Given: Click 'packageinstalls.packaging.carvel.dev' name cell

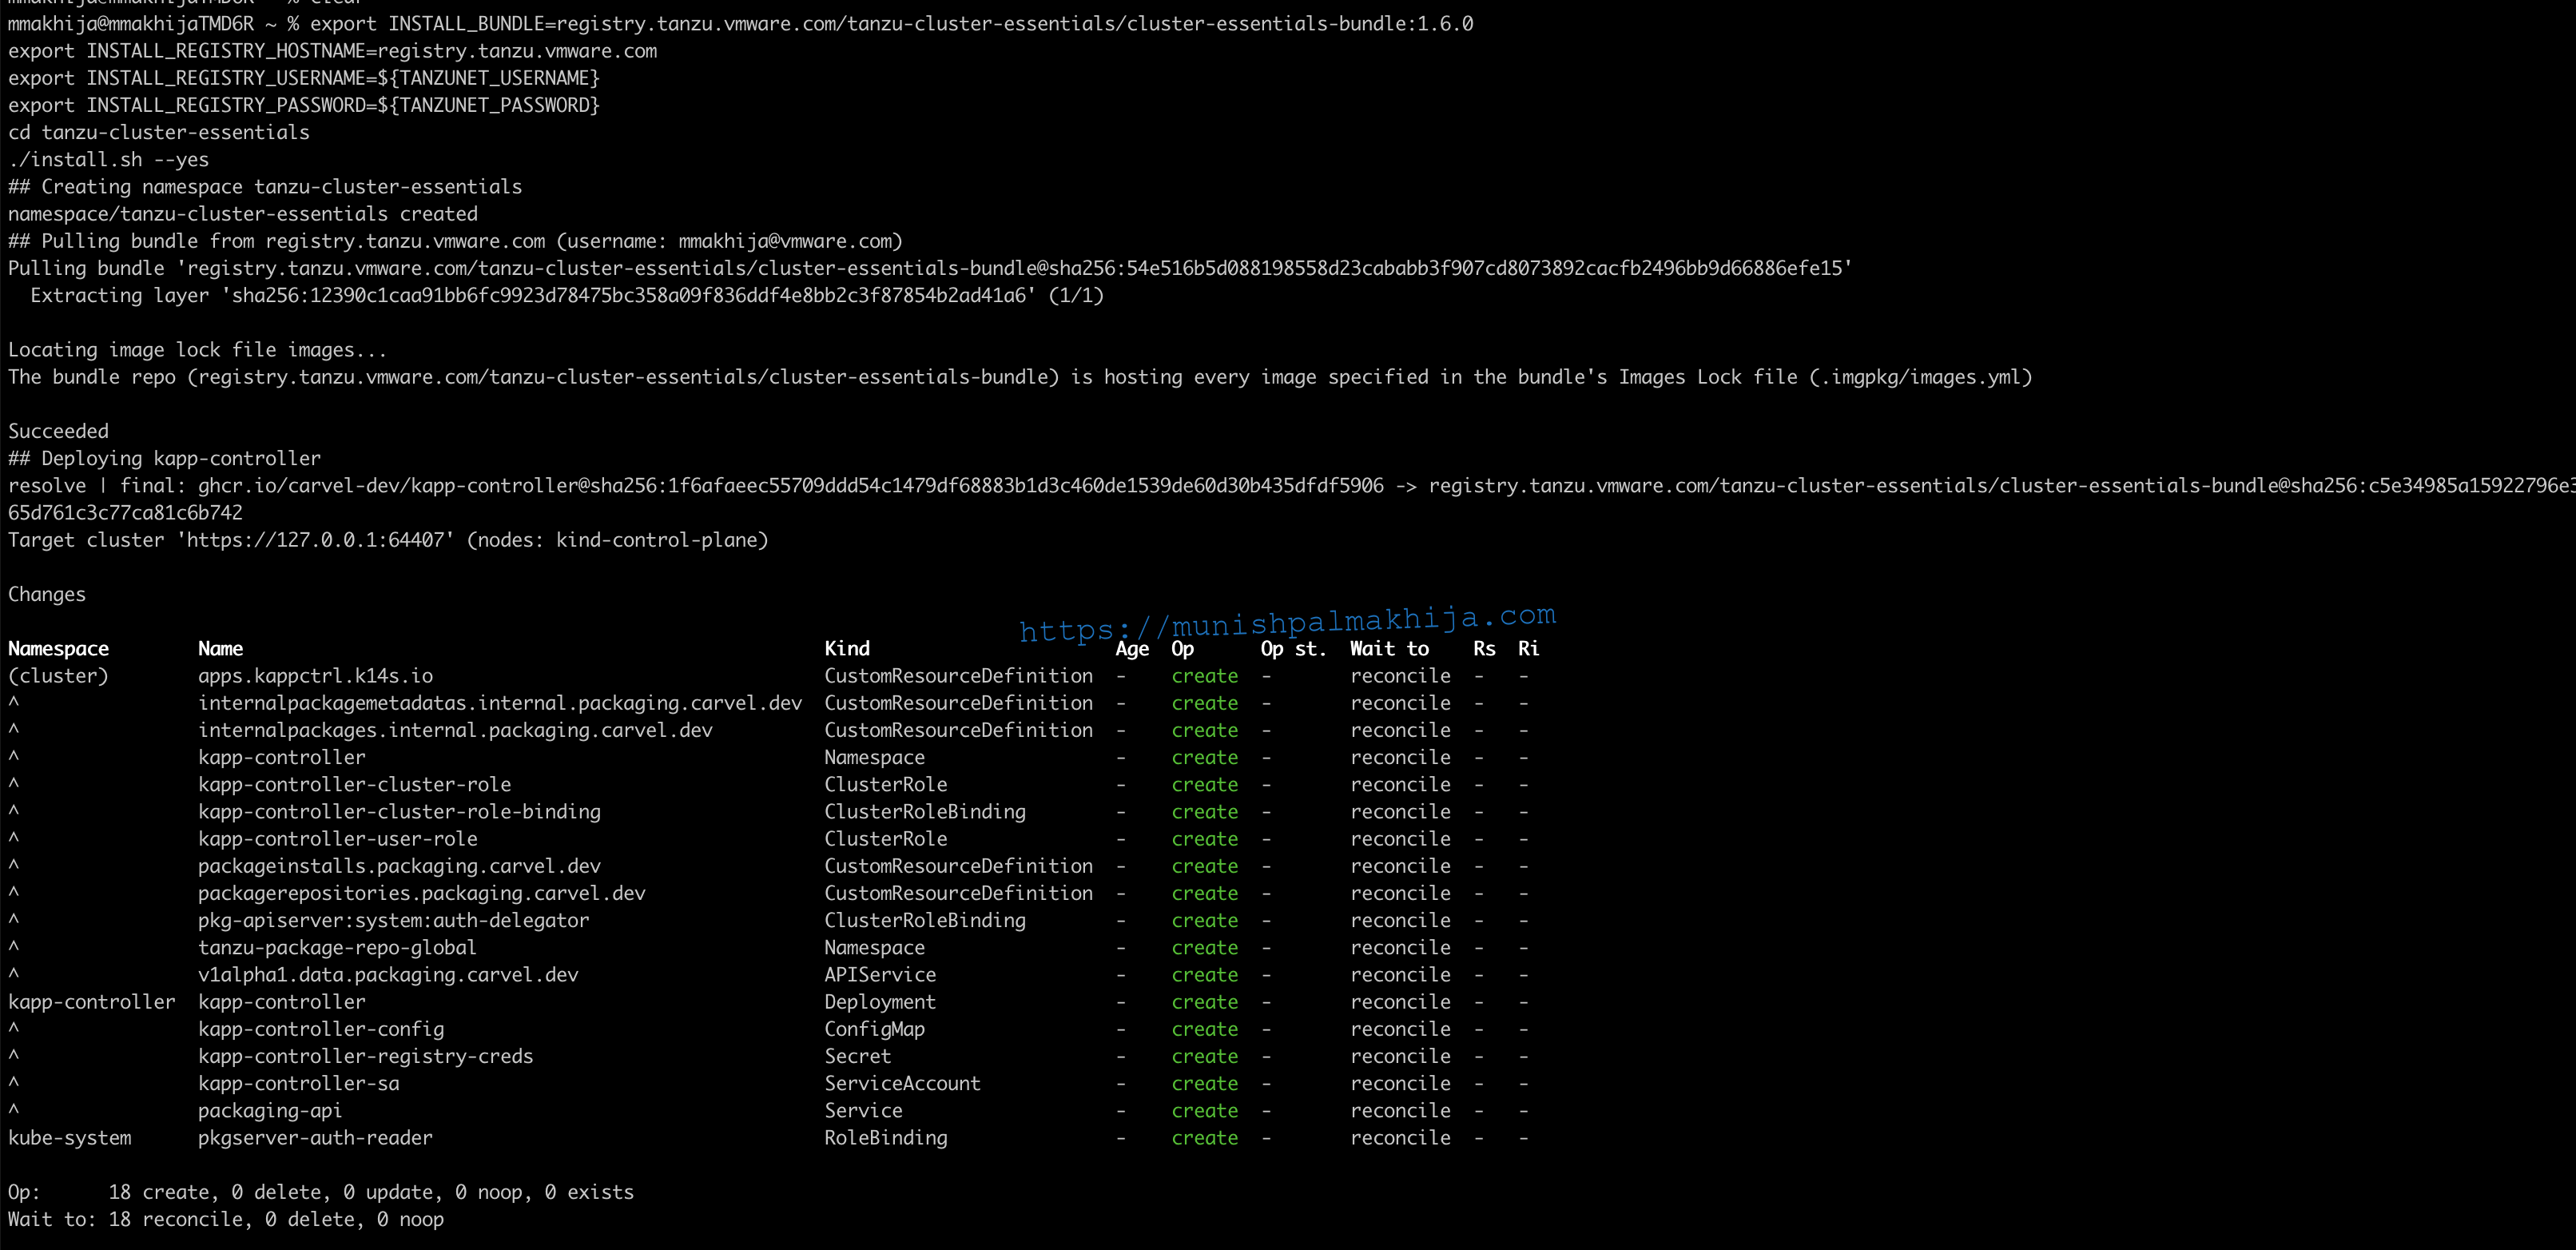Looking at the screenshot, I should (399, 866).
